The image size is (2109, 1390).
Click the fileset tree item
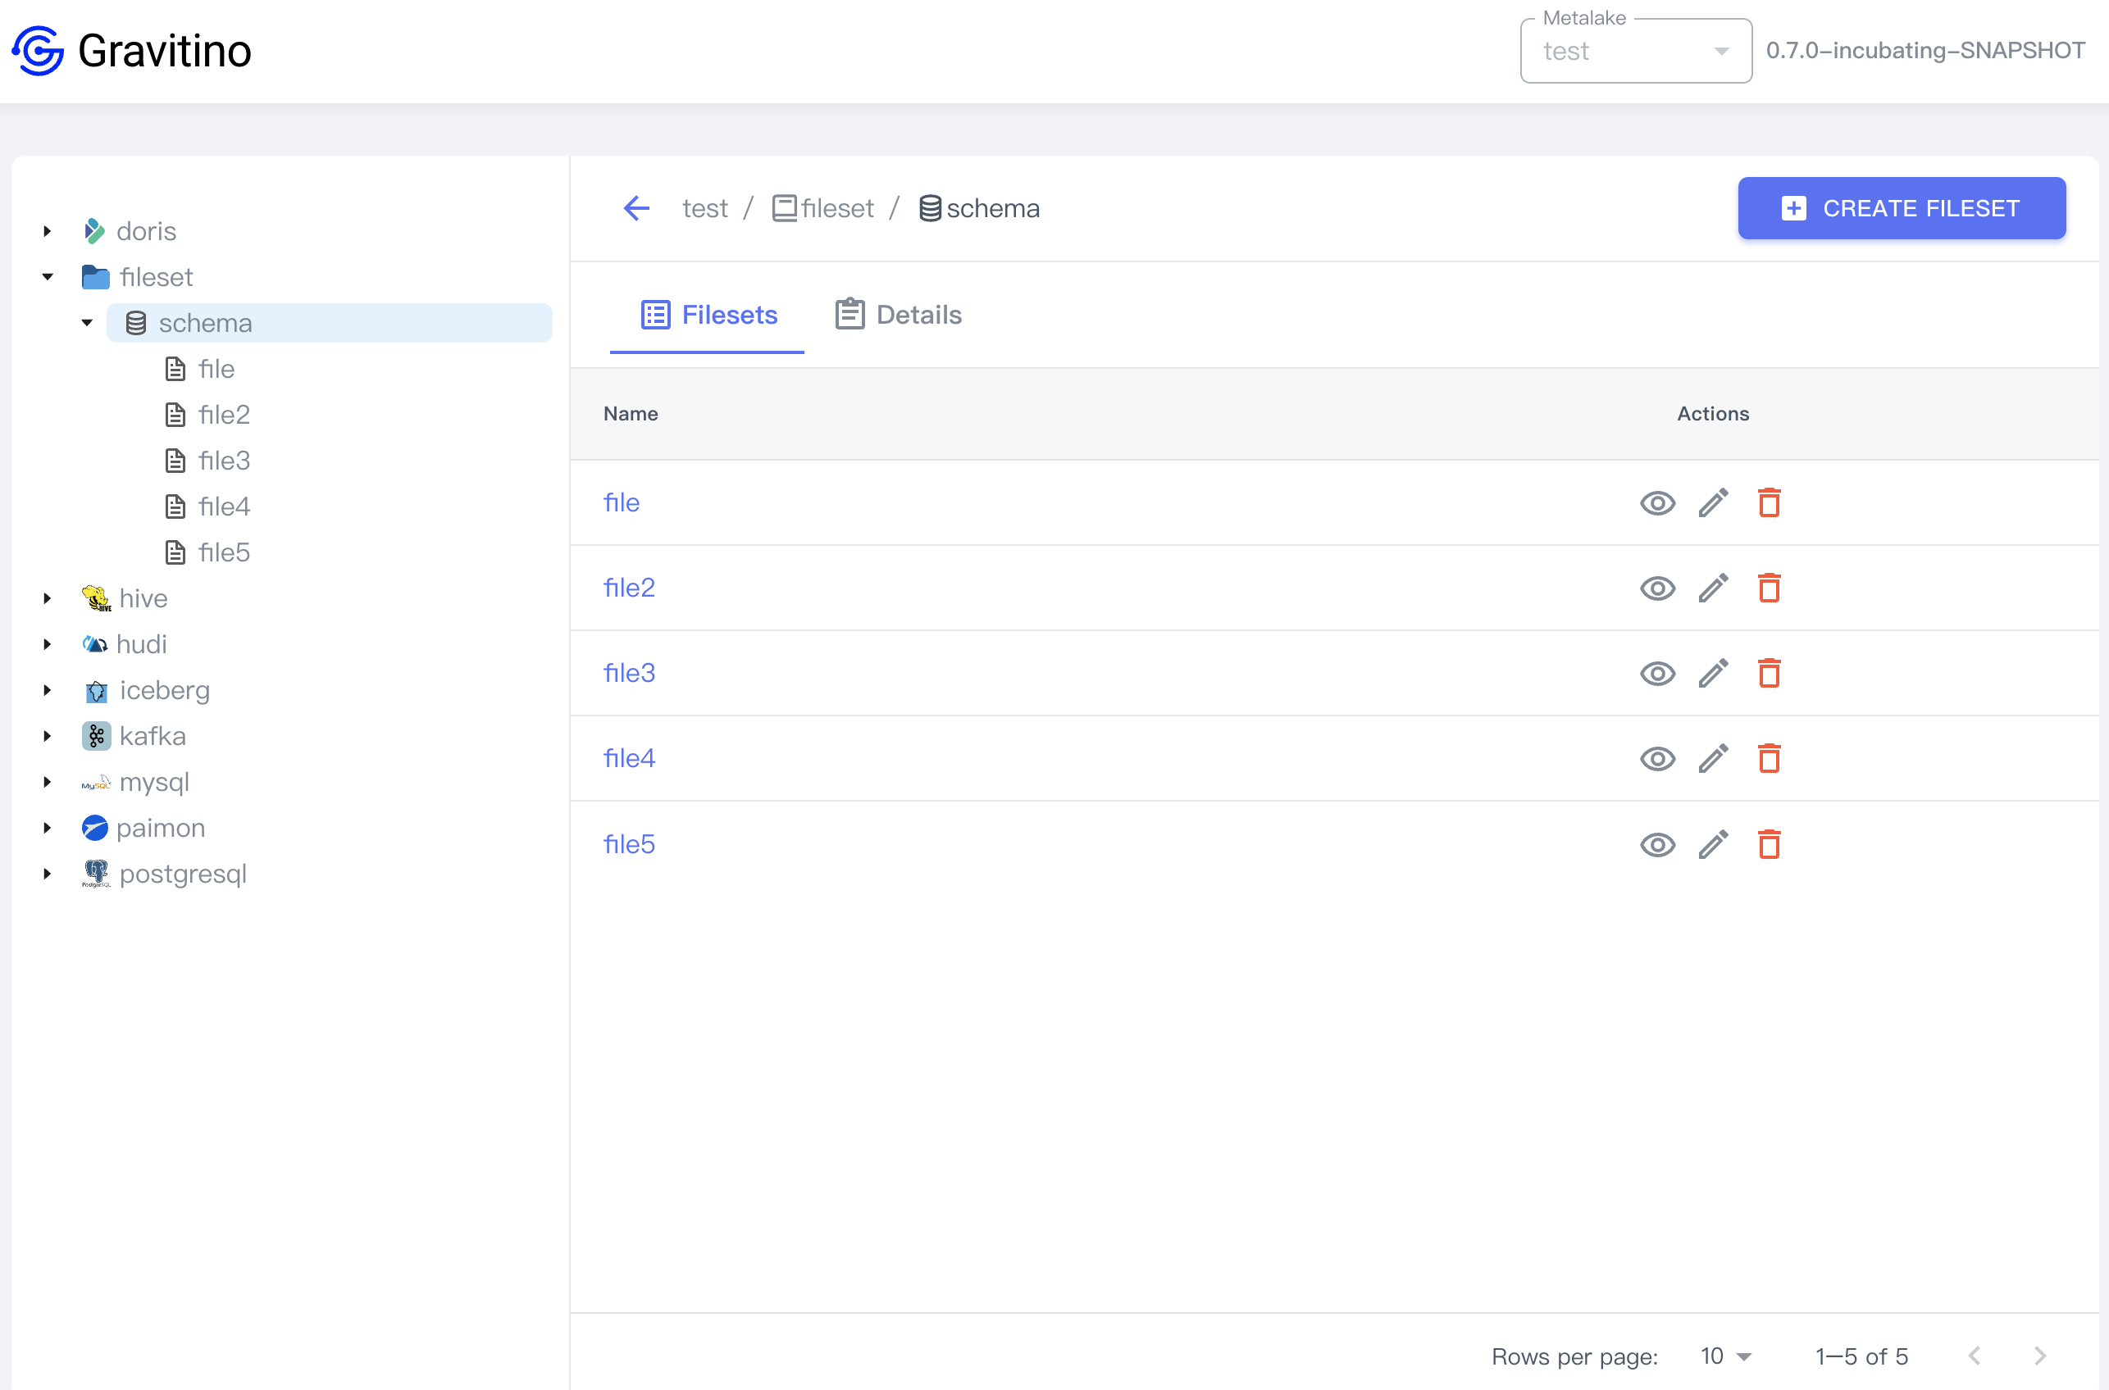click(157, 276)
